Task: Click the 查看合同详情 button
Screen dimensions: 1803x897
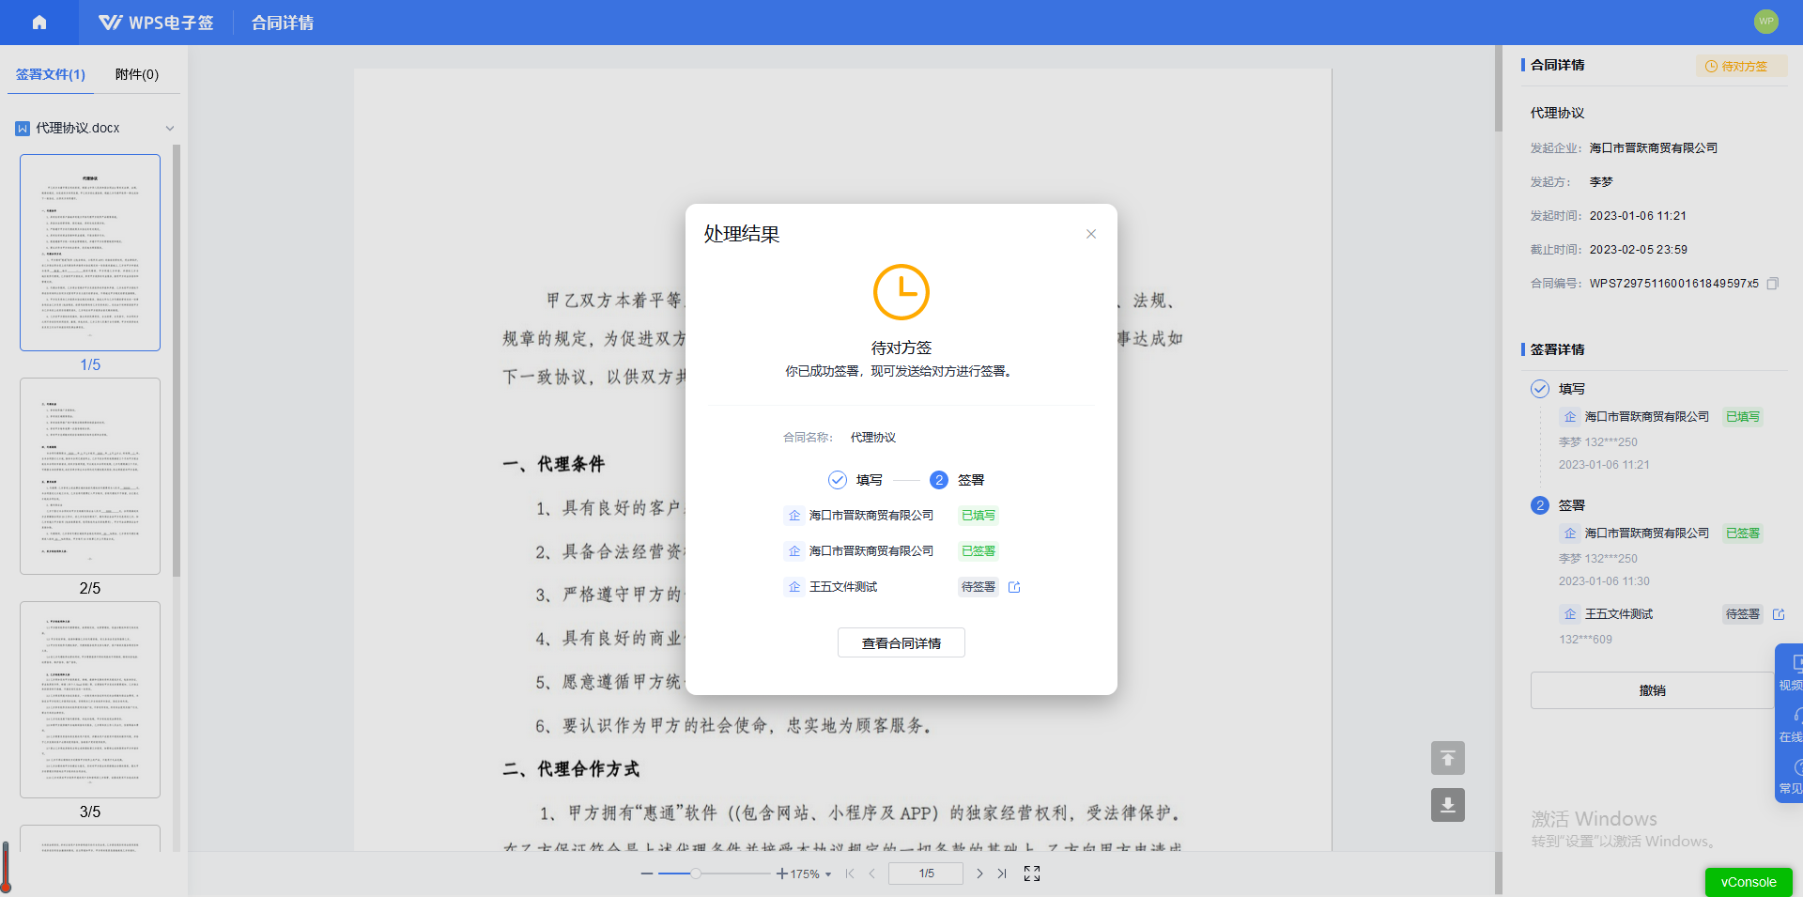Action: [901, 643]
